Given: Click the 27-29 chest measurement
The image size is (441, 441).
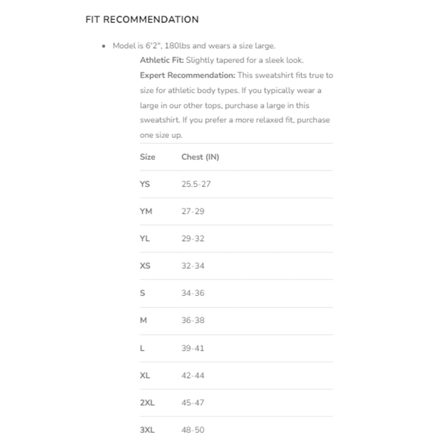Looking at the screenshot, I should tap(193, 211).
